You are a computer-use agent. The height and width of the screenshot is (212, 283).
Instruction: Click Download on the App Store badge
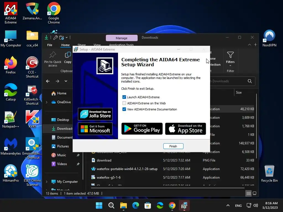185,129
